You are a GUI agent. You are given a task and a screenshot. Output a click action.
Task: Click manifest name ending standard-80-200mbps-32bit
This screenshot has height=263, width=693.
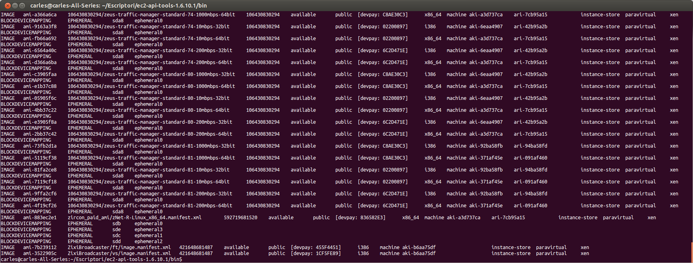tap(150, 122)
